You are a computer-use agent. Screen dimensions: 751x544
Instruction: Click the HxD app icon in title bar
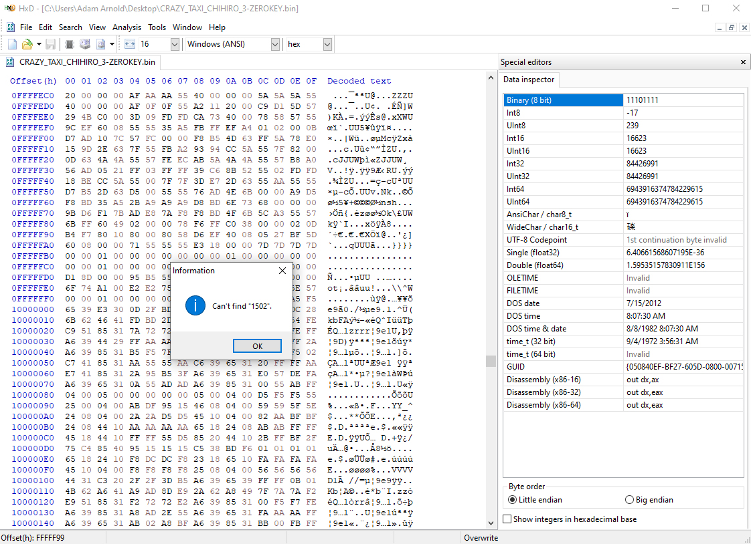(x=9, y=8)
